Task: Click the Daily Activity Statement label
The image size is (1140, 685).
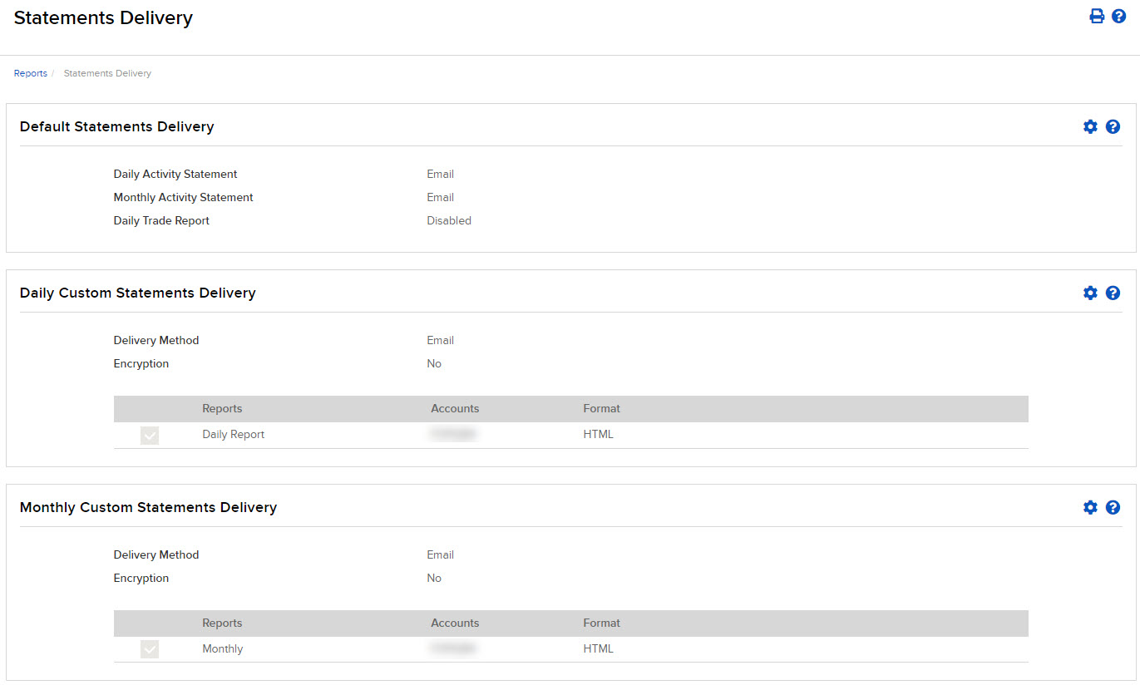Action: click(x=175, y=174)
